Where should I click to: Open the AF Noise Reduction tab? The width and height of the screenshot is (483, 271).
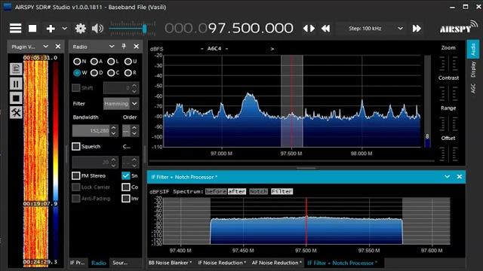(276, 263)
